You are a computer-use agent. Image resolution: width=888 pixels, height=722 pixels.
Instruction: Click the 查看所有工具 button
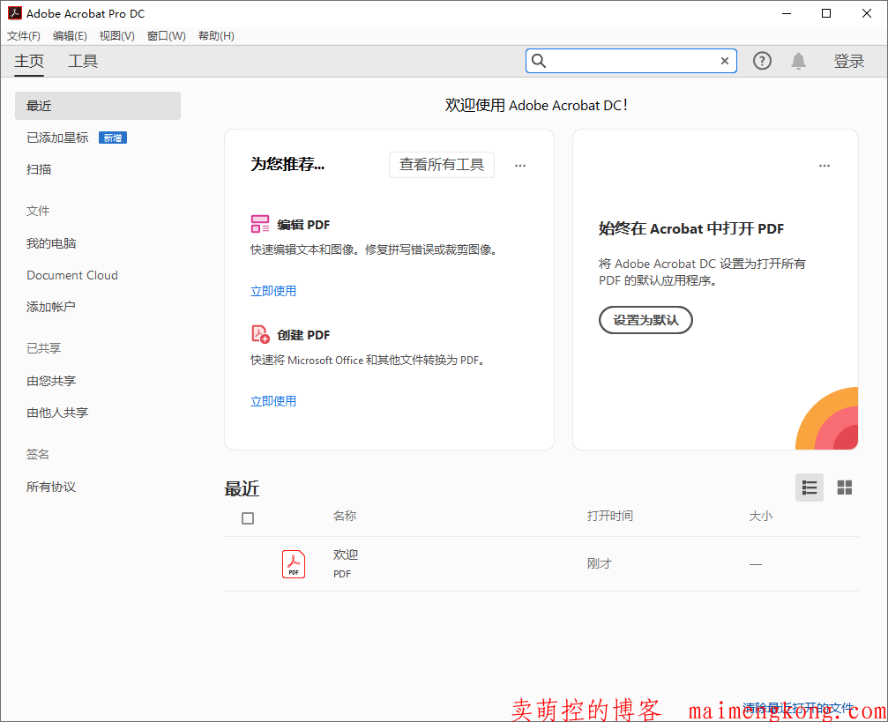tap(441, 165)
